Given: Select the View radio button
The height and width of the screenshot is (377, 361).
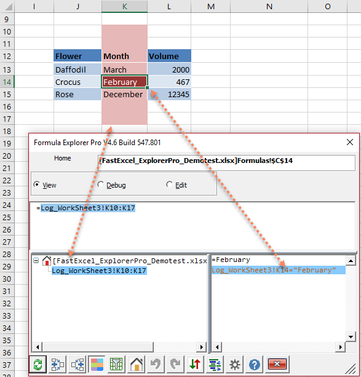Looking at the screenshot, I should click(37, 185).
